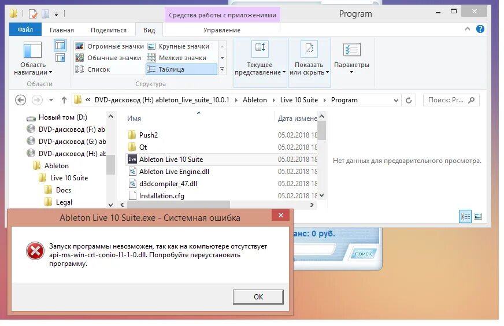Open recent locations dropdown arrow

(x=51, y=100)
